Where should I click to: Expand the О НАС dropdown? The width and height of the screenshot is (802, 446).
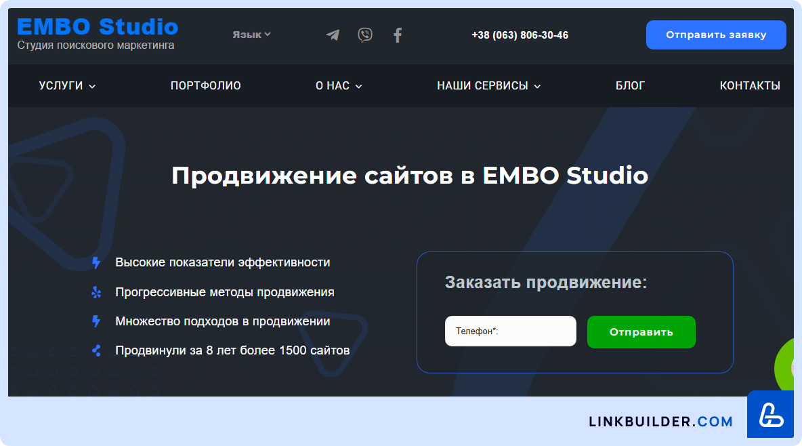pos(339,86)
